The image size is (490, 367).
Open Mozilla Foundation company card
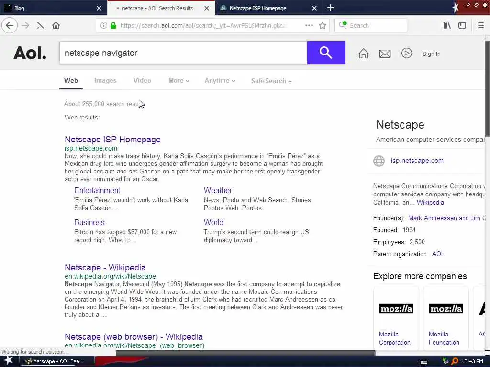tap(445, 318)
